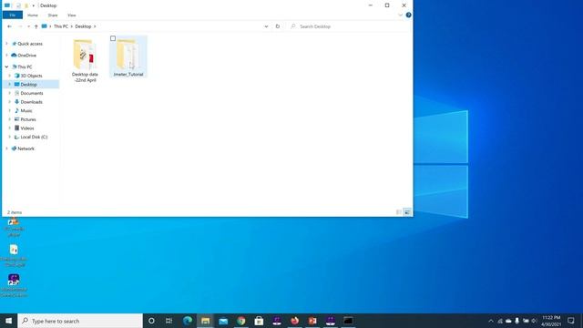The height and width of the screenshot is (328, 583).
Task: Switch to Large icons view layout
Action: (x=407, y=212)
